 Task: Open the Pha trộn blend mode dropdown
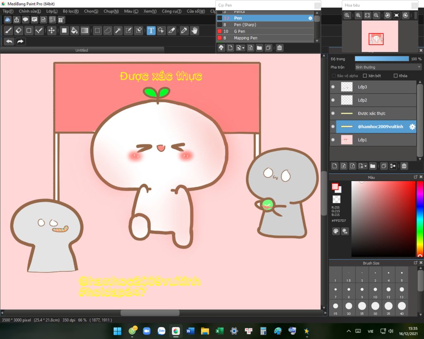click(388, 67)
